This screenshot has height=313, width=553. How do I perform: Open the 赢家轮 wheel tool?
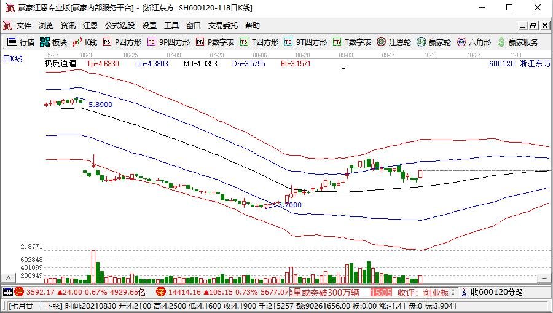(x=433, y=42)
